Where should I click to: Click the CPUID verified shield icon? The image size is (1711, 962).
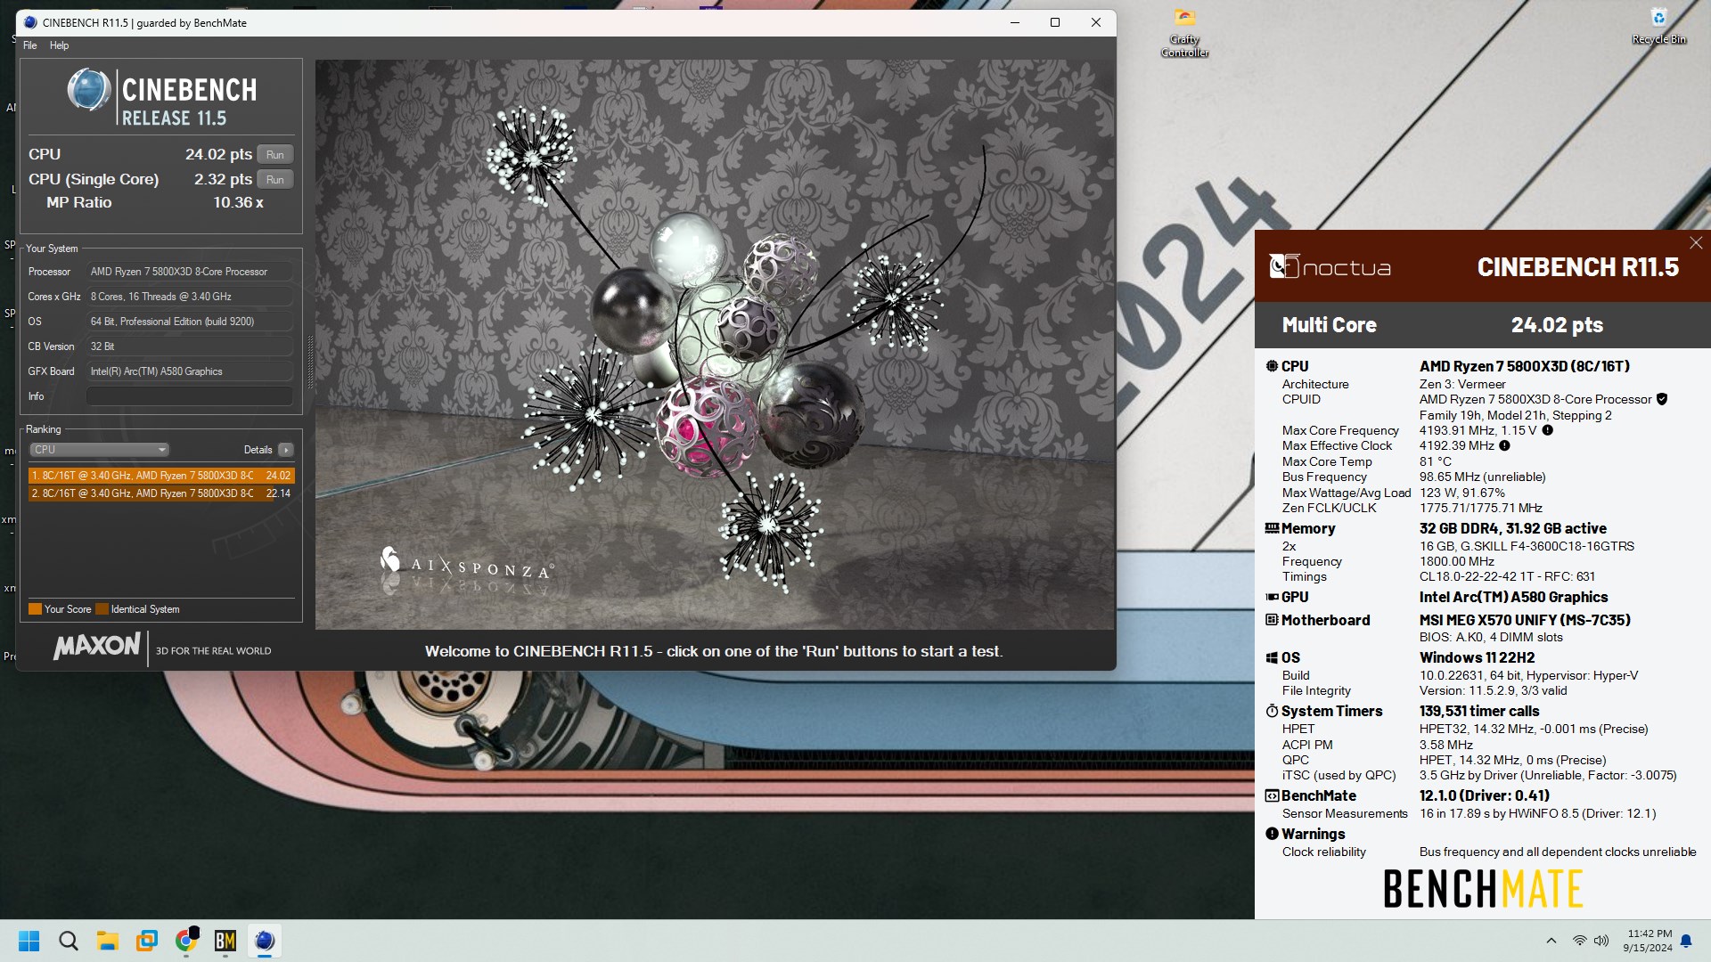[1662, 399]
